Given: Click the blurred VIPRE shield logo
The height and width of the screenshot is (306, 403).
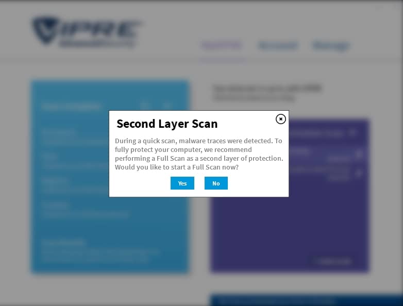Looking at the screenshot, I should pos(44,30).
